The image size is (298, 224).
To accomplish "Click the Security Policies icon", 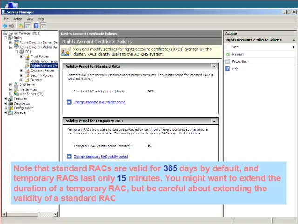I will click(x=27, y=75).
